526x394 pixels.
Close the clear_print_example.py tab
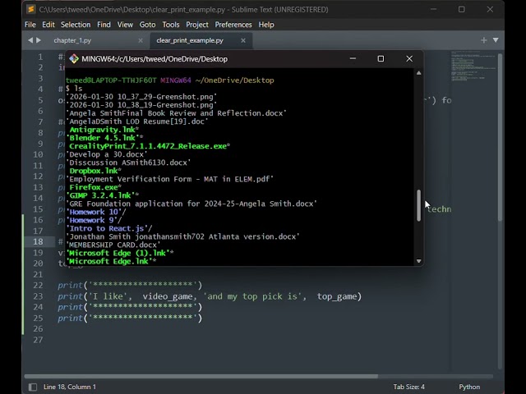(243, 40)
